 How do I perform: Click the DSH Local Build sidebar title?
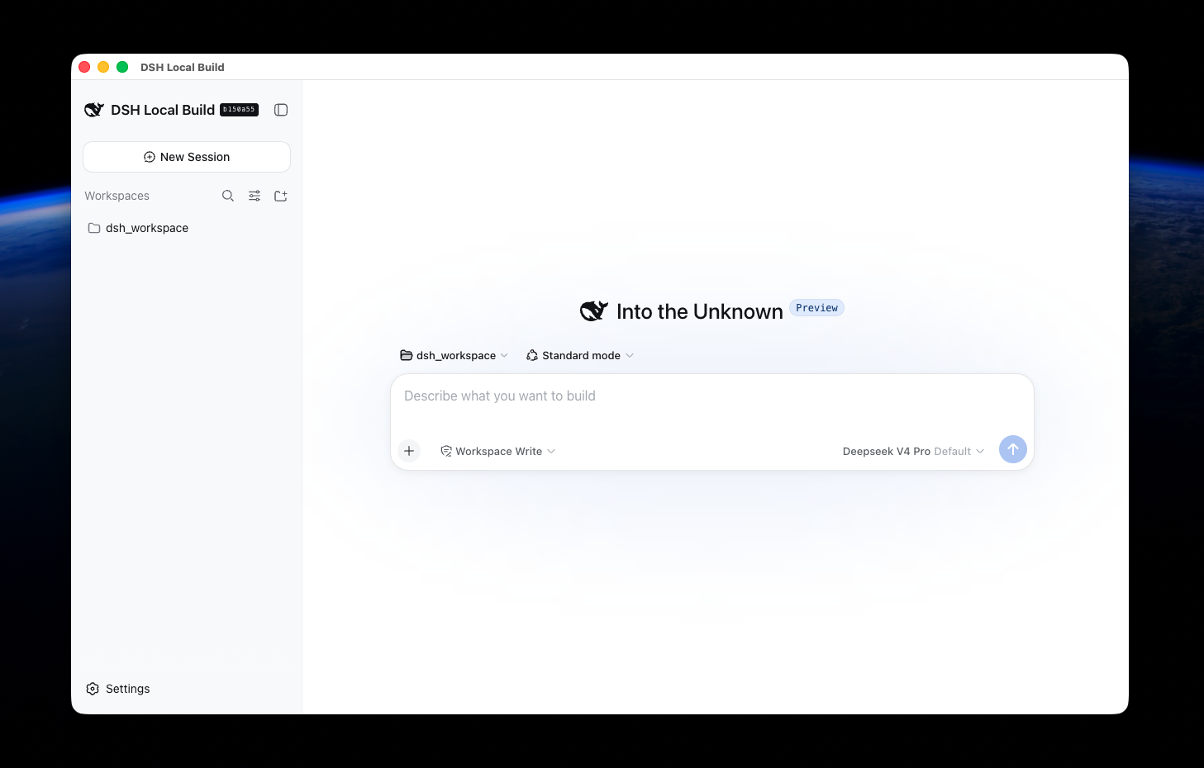(x=163, y=110)
